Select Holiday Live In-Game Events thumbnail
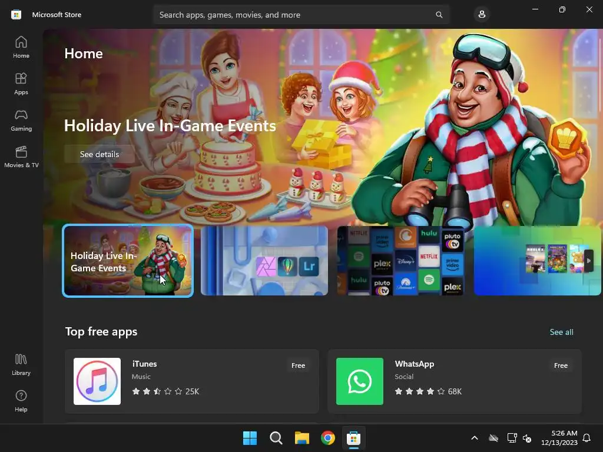The width and height of the screenshot is (603, 452). [x=128, y=261]
